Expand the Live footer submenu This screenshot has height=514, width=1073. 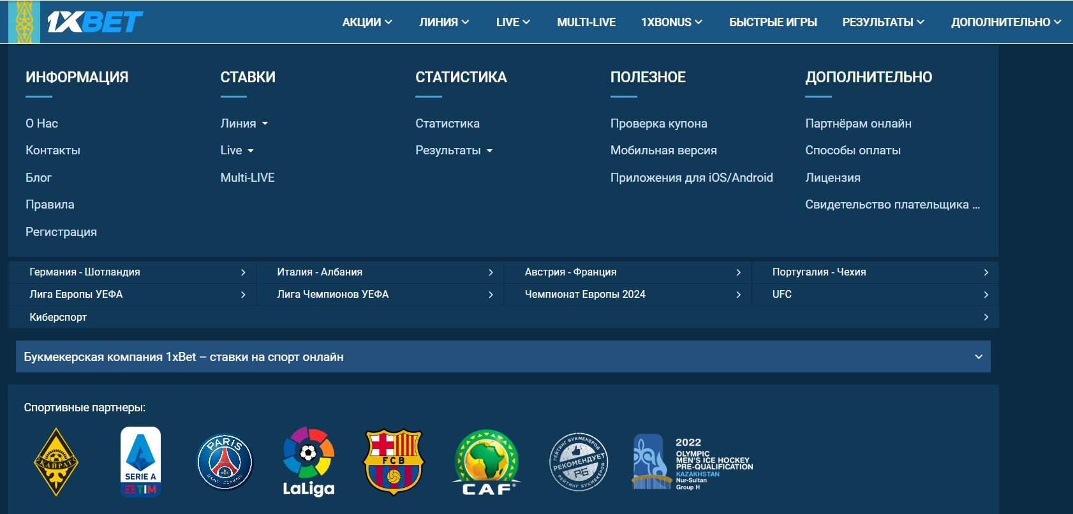[x=237, y=151]
